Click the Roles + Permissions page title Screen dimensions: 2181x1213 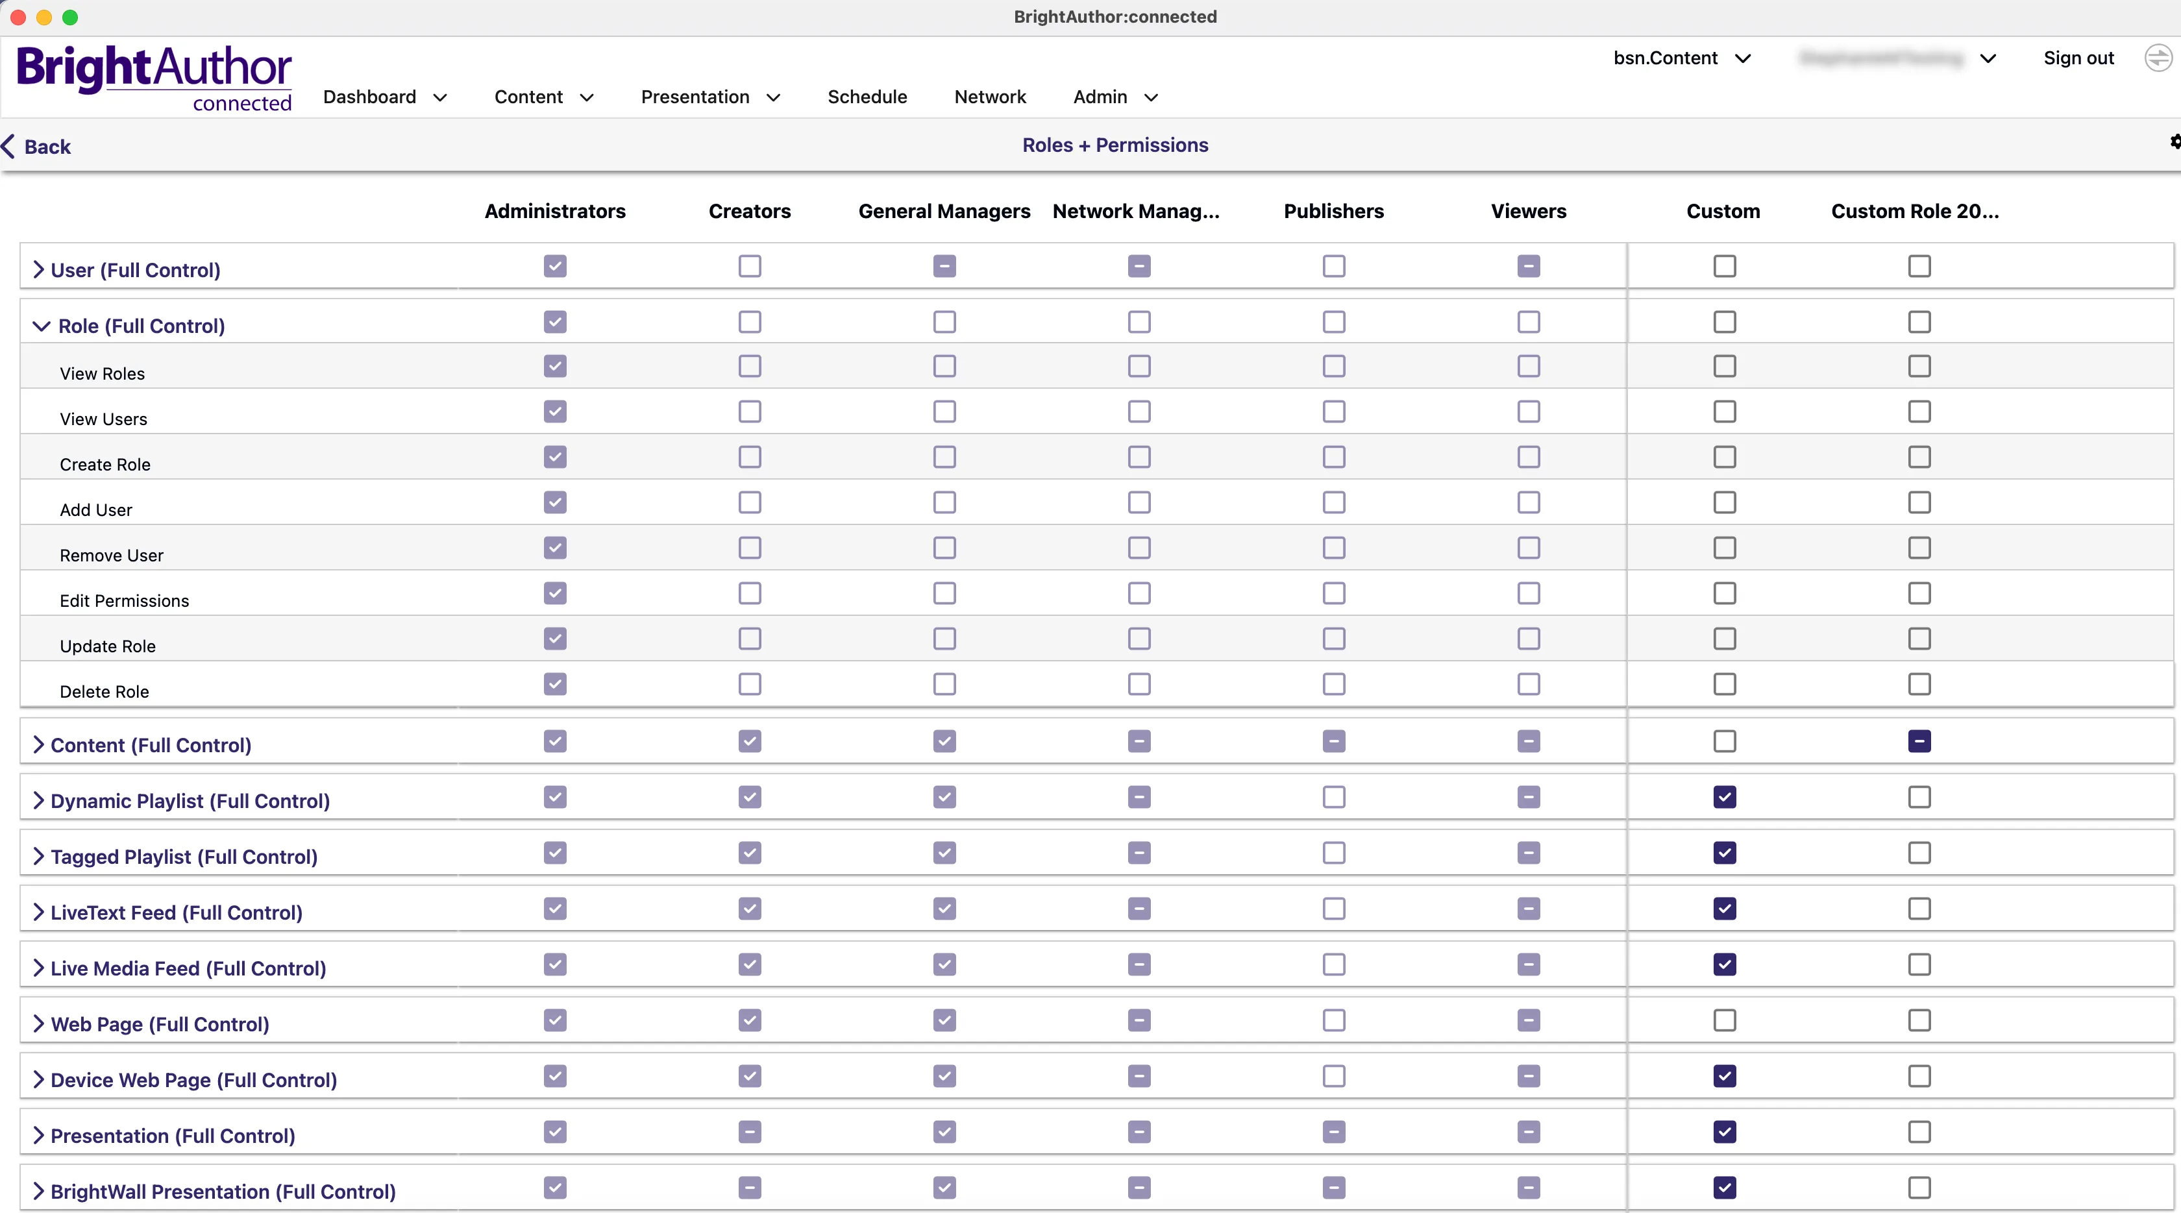coord(1115,145)
